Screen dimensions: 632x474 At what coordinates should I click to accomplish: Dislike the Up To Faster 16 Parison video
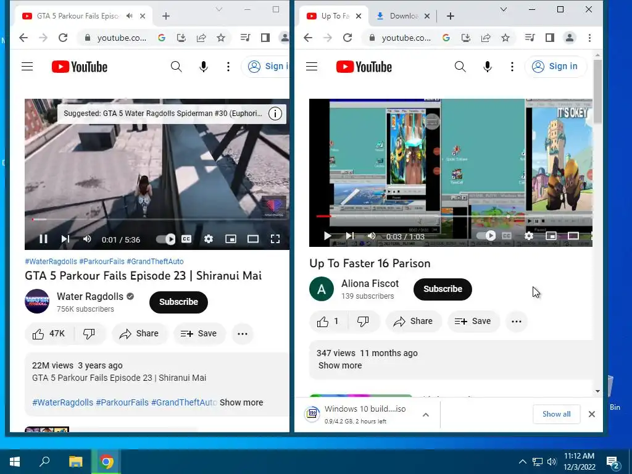tap(363, 321)
